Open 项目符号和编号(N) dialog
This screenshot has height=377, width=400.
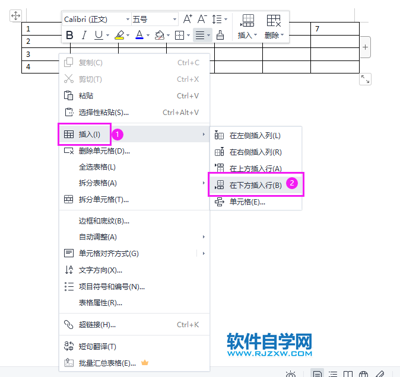(x=135, y=286)
